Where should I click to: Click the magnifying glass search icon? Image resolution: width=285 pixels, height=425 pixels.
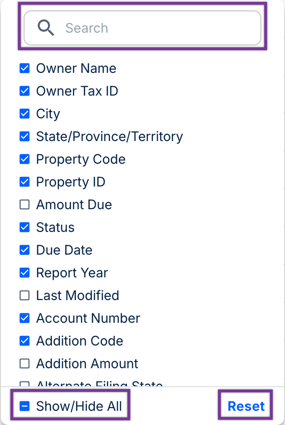click(46, 28)
